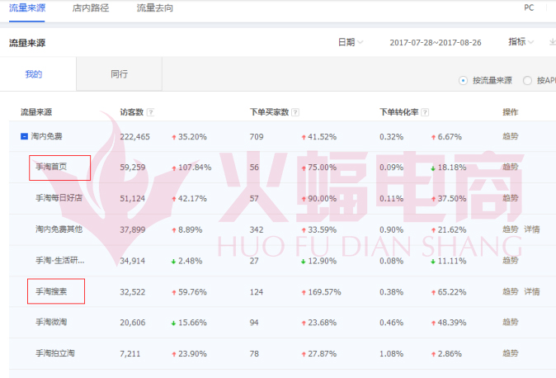
Task: Click the 手淘微淘 source name
Action: [x=51, y=322]
